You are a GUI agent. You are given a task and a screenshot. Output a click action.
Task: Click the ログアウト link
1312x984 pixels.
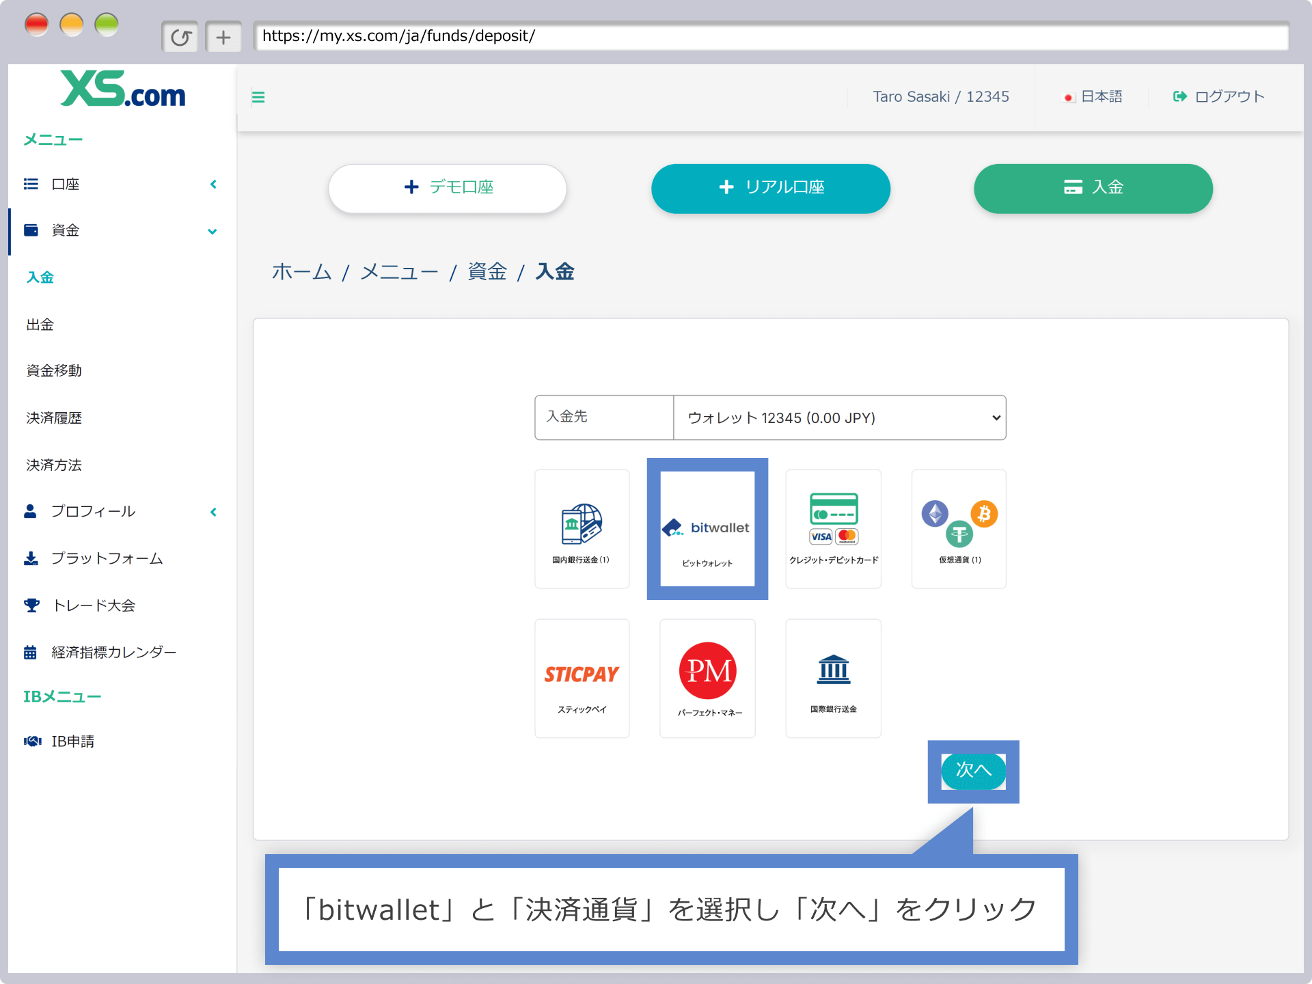pyautogui.click(x=1219, y=97)
